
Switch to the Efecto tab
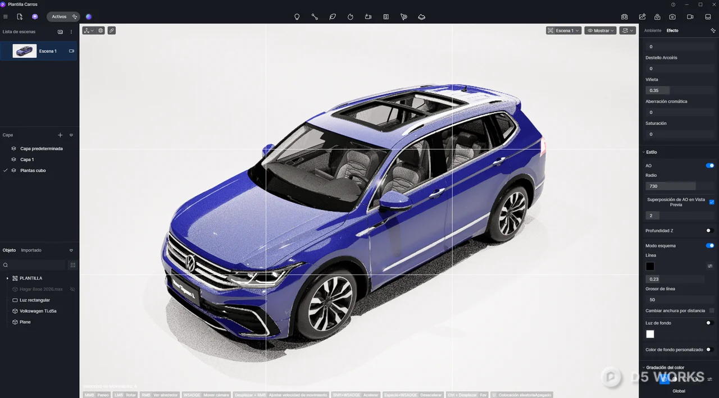(x=672, y=30)
